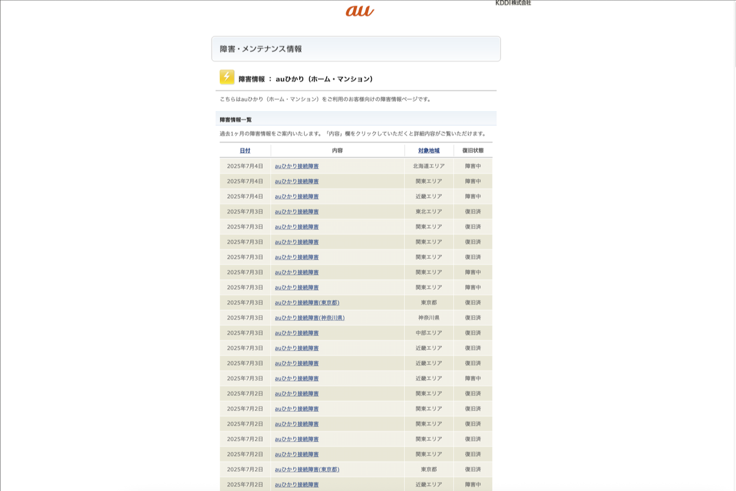Click date 2025年7月3日 in 中部エリア row

(x=245, y=333)
